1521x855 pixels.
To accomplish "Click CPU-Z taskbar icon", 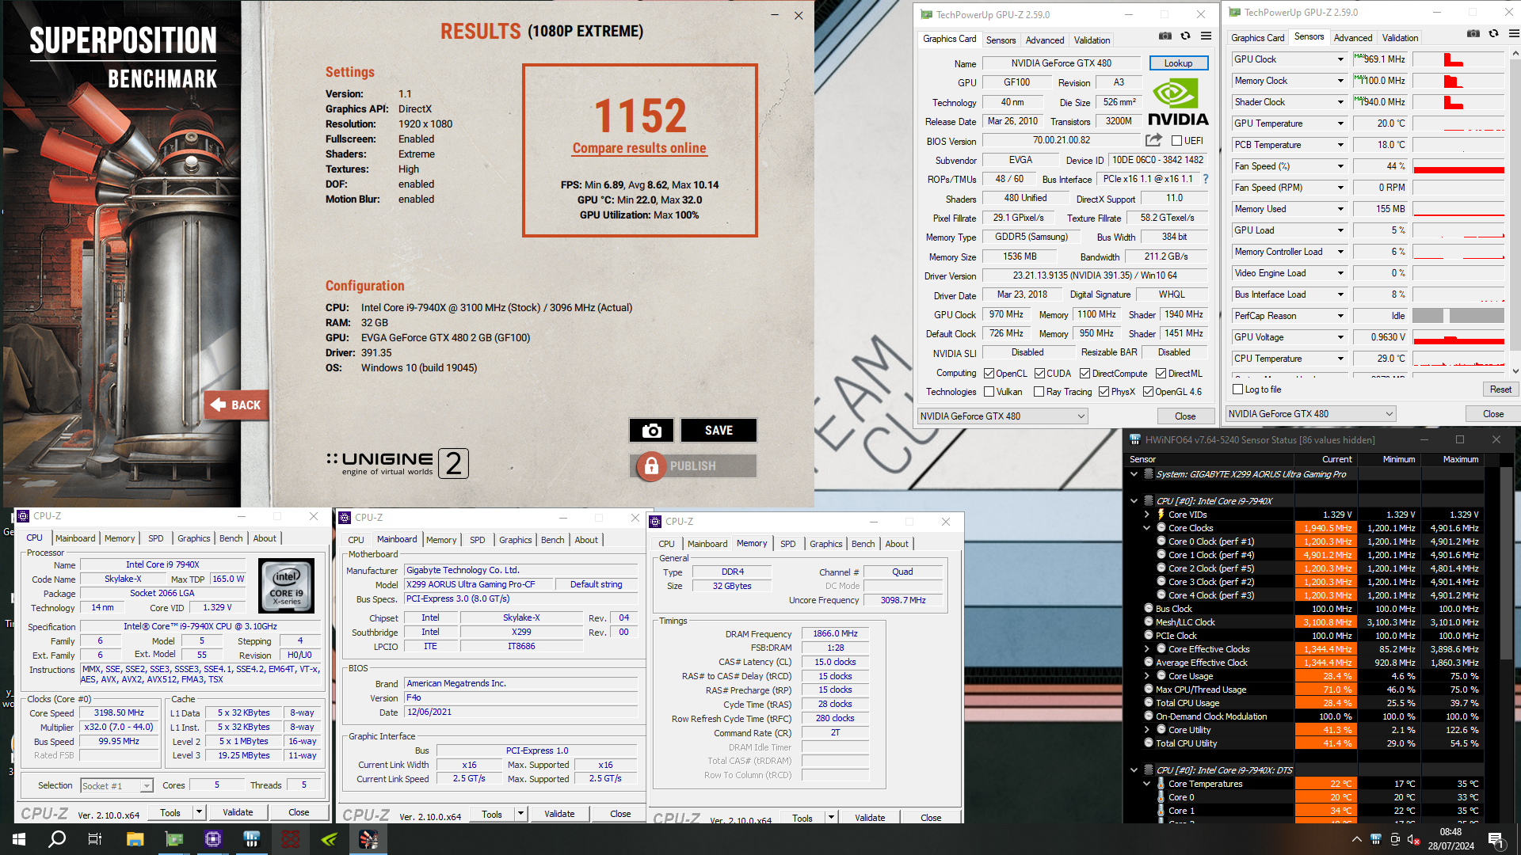I will pyautogui.click(x=213, y=839).
